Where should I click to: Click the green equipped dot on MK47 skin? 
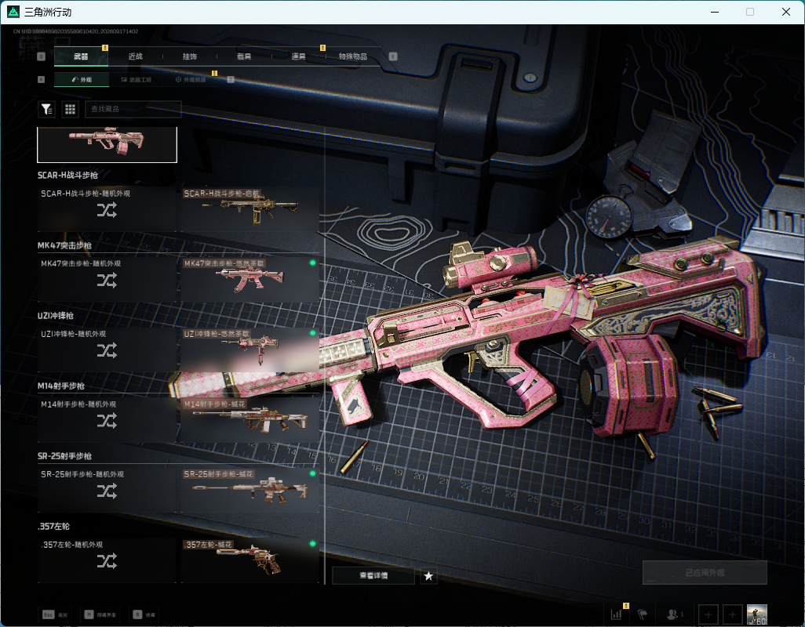312,263
